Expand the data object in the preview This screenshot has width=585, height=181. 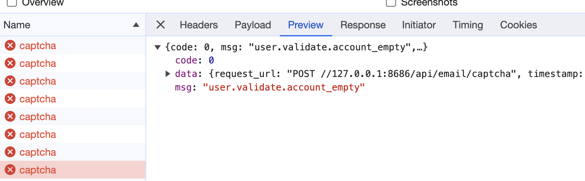tap(168, 74)
